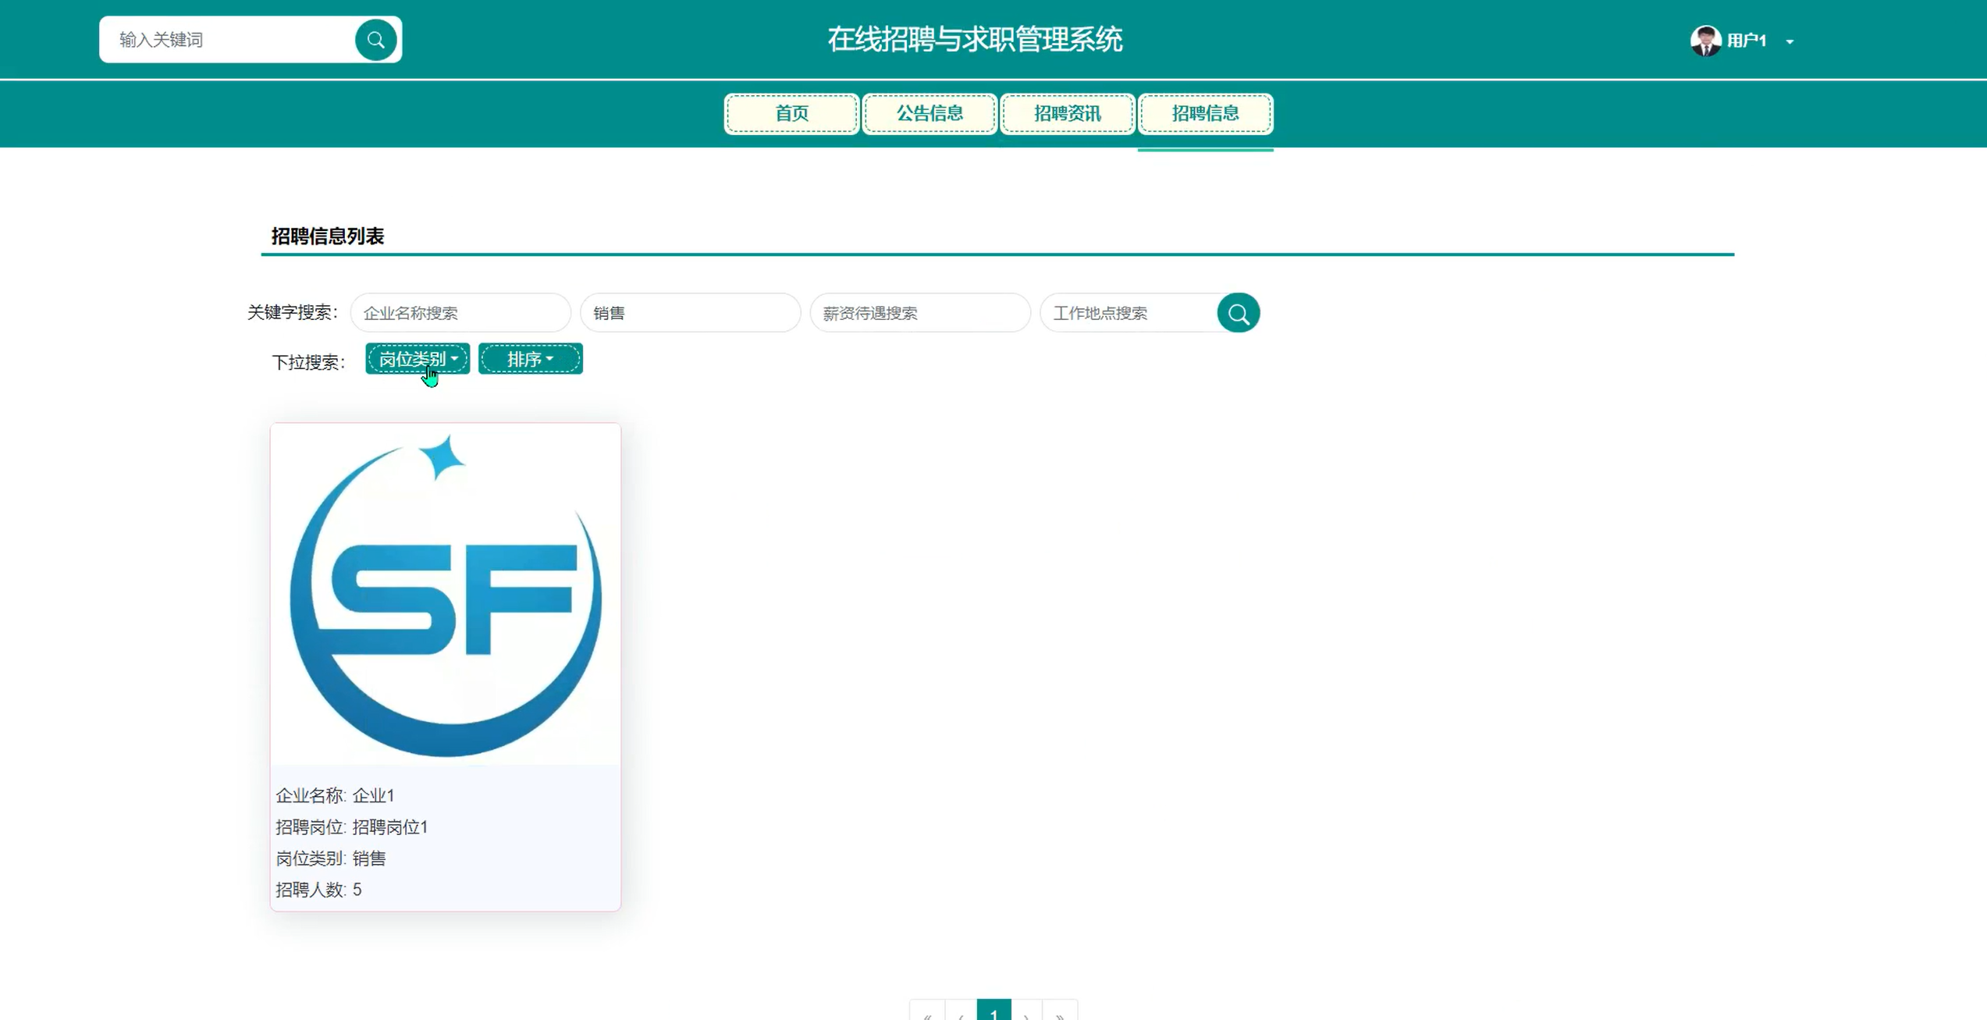This screenshot has width=1987, height=1020.
Task: Switch to the 首页 tab
Action: [x=791, y=114]
